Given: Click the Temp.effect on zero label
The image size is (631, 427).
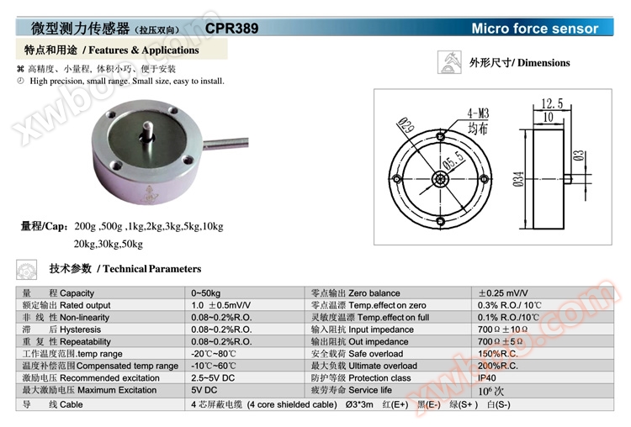Looking at the screenshot, I should point(369,305).
